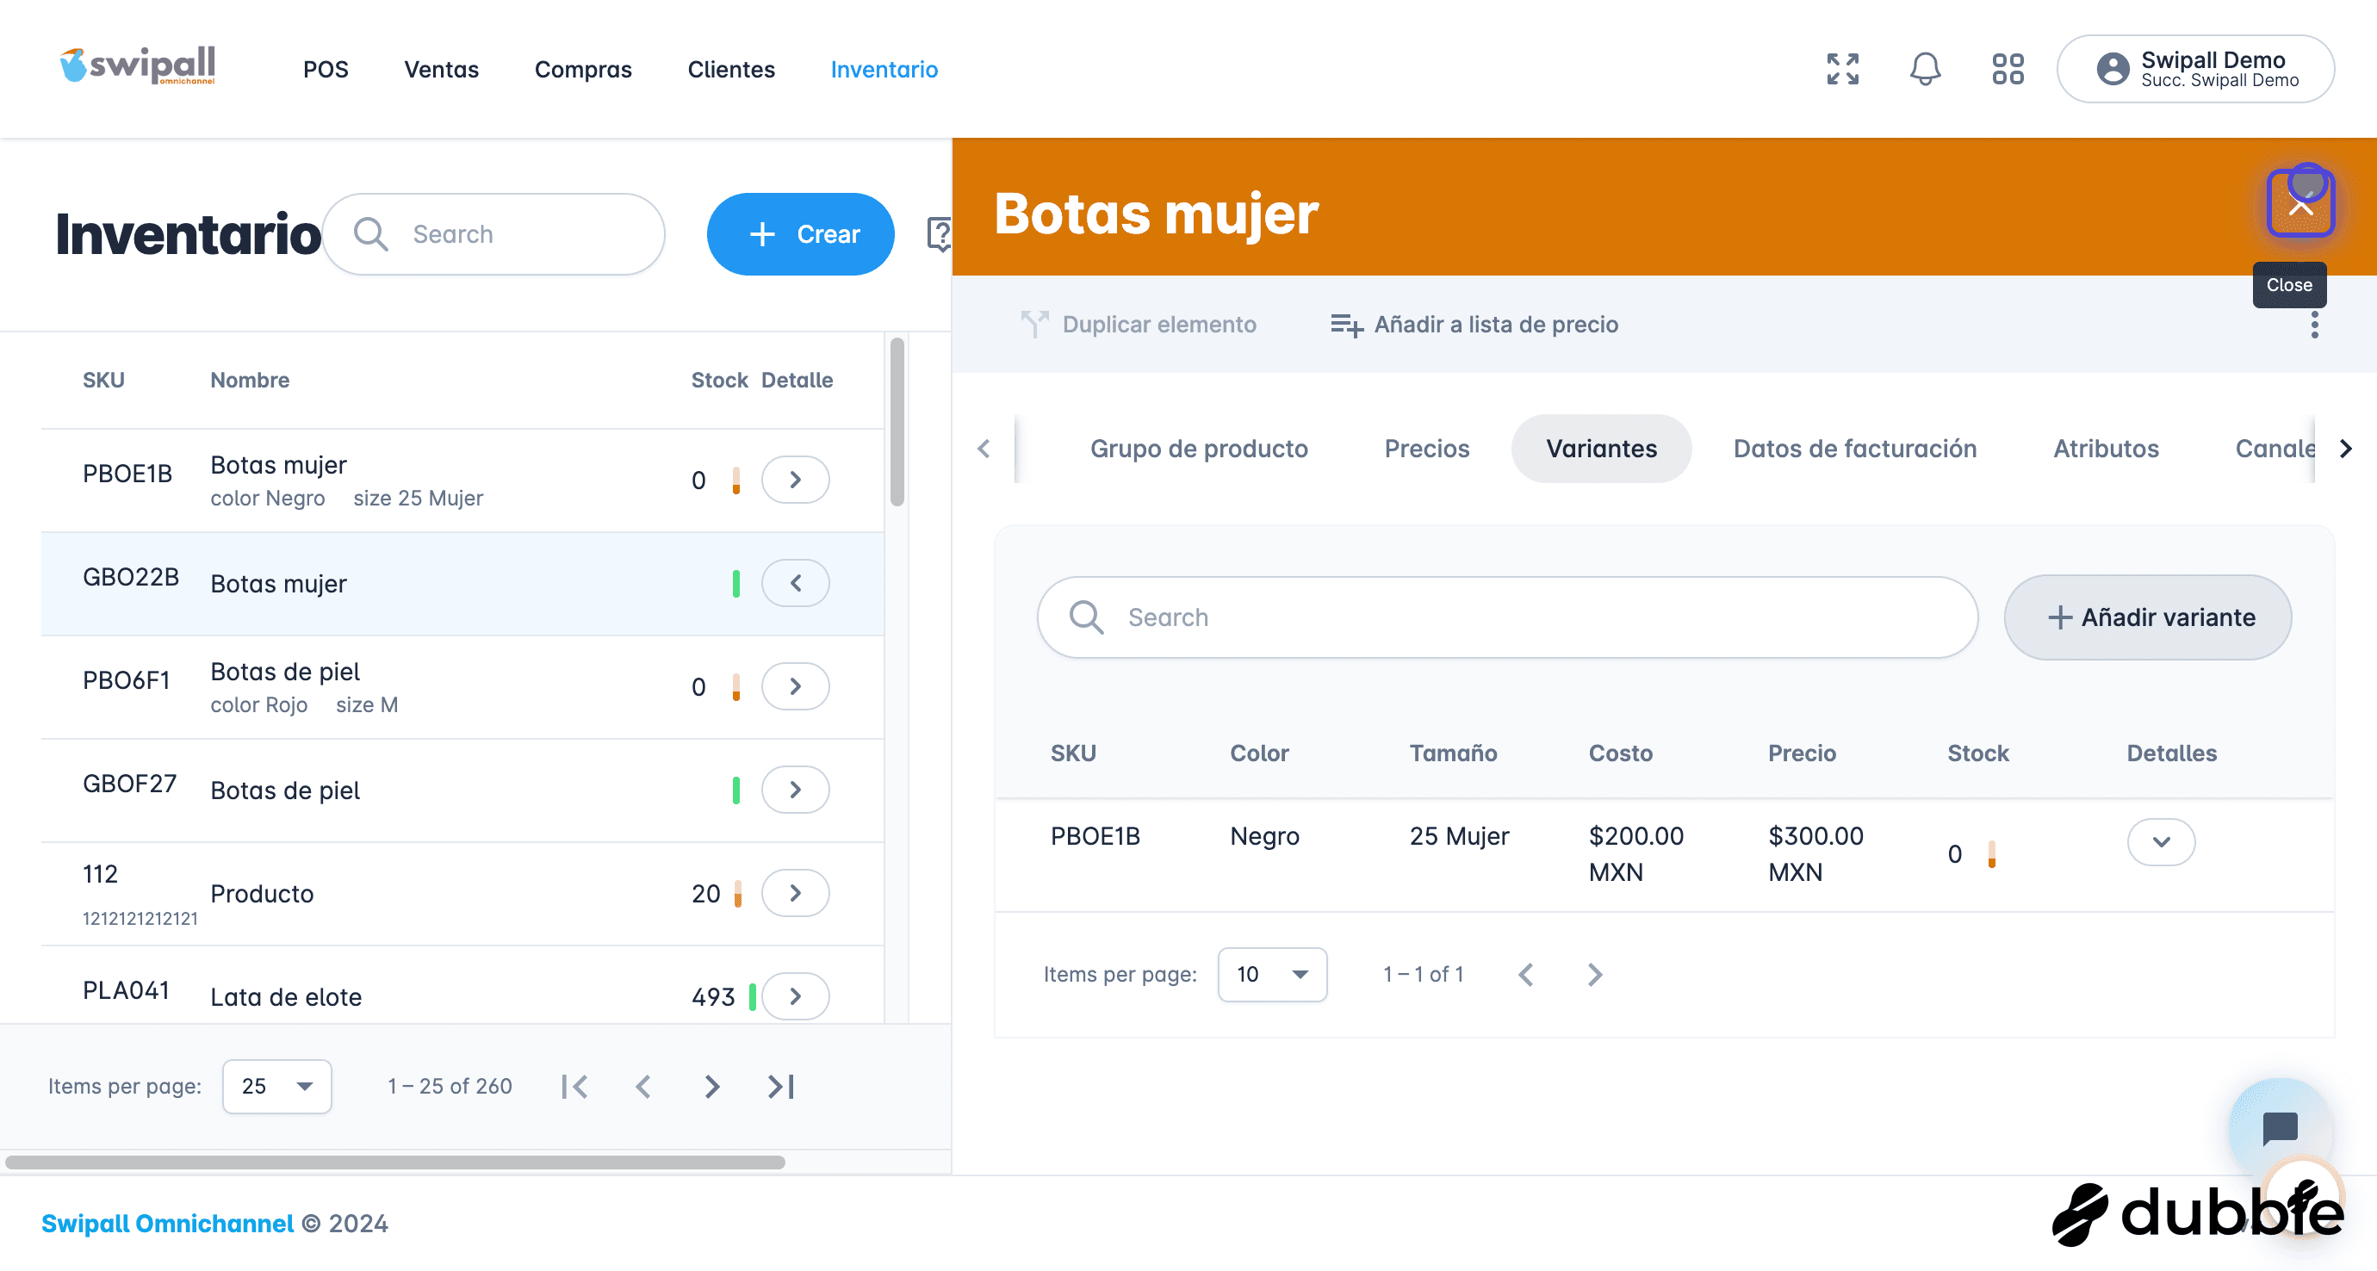Open Ventas menu
Image resolution: width=2377 pixels, height=1271 pixels.
(x=441, y=69)
